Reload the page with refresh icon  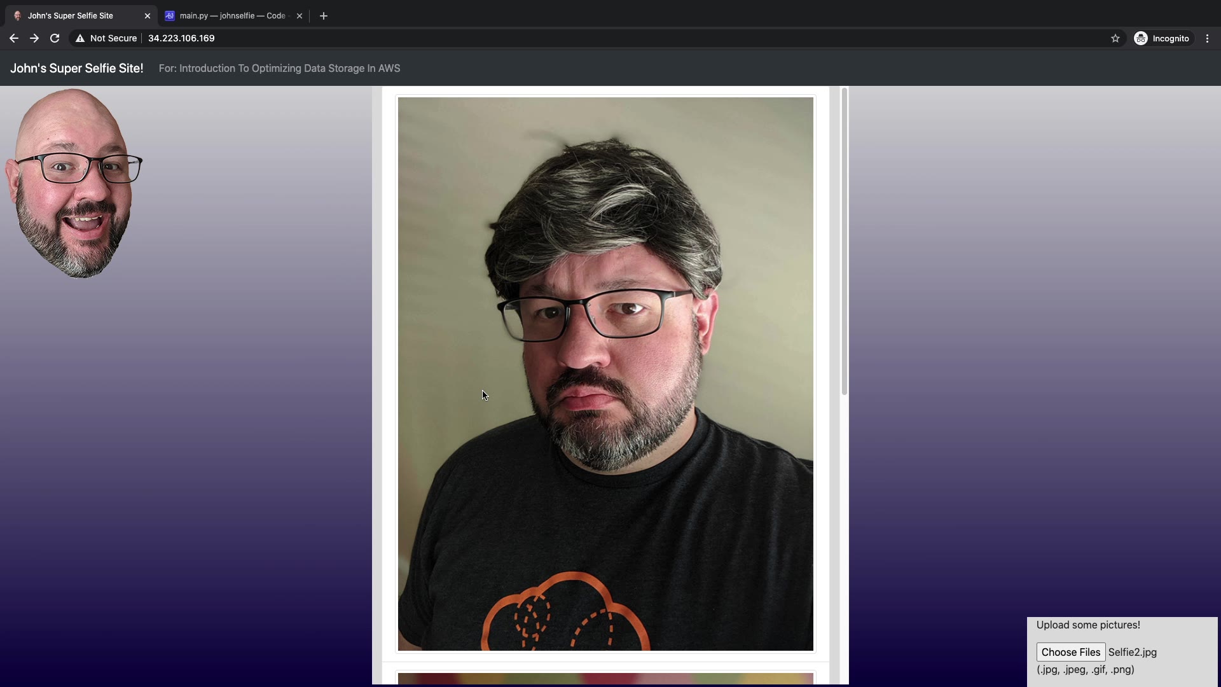point(55,38)
